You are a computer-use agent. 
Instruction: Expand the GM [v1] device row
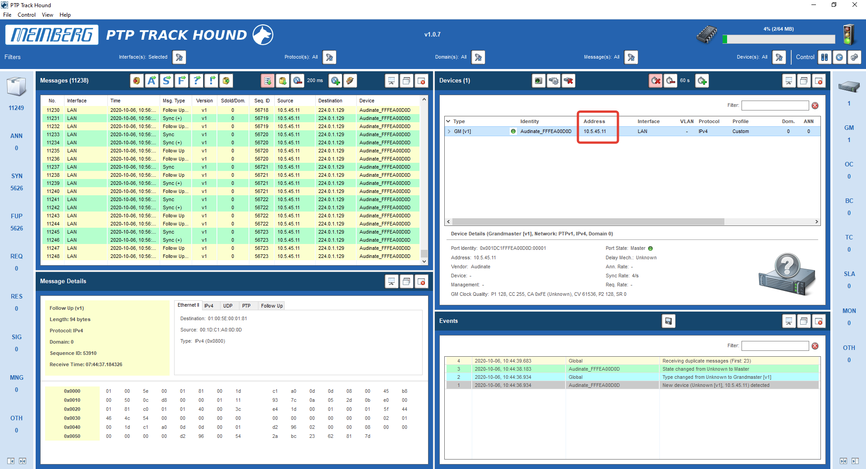pos(449,132)
